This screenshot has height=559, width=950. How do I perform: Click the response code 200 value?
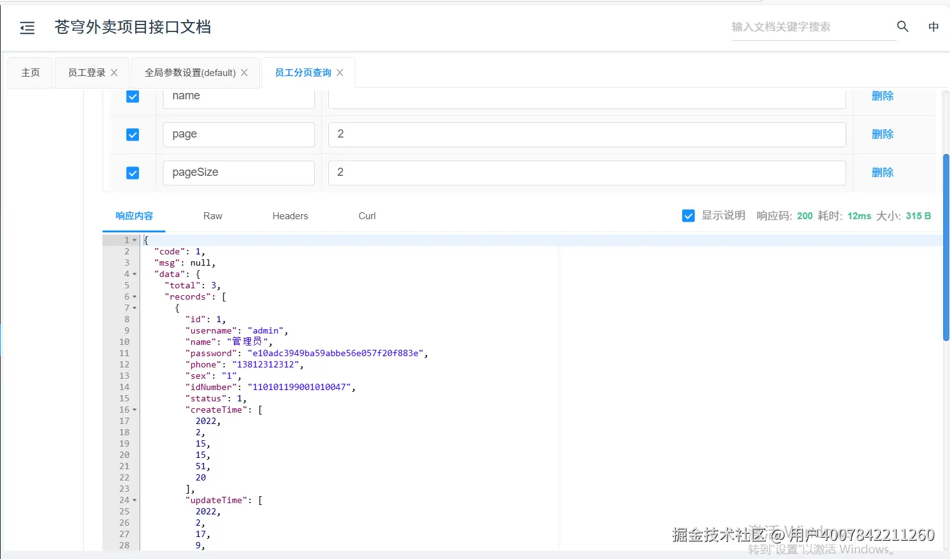point(805,216)
